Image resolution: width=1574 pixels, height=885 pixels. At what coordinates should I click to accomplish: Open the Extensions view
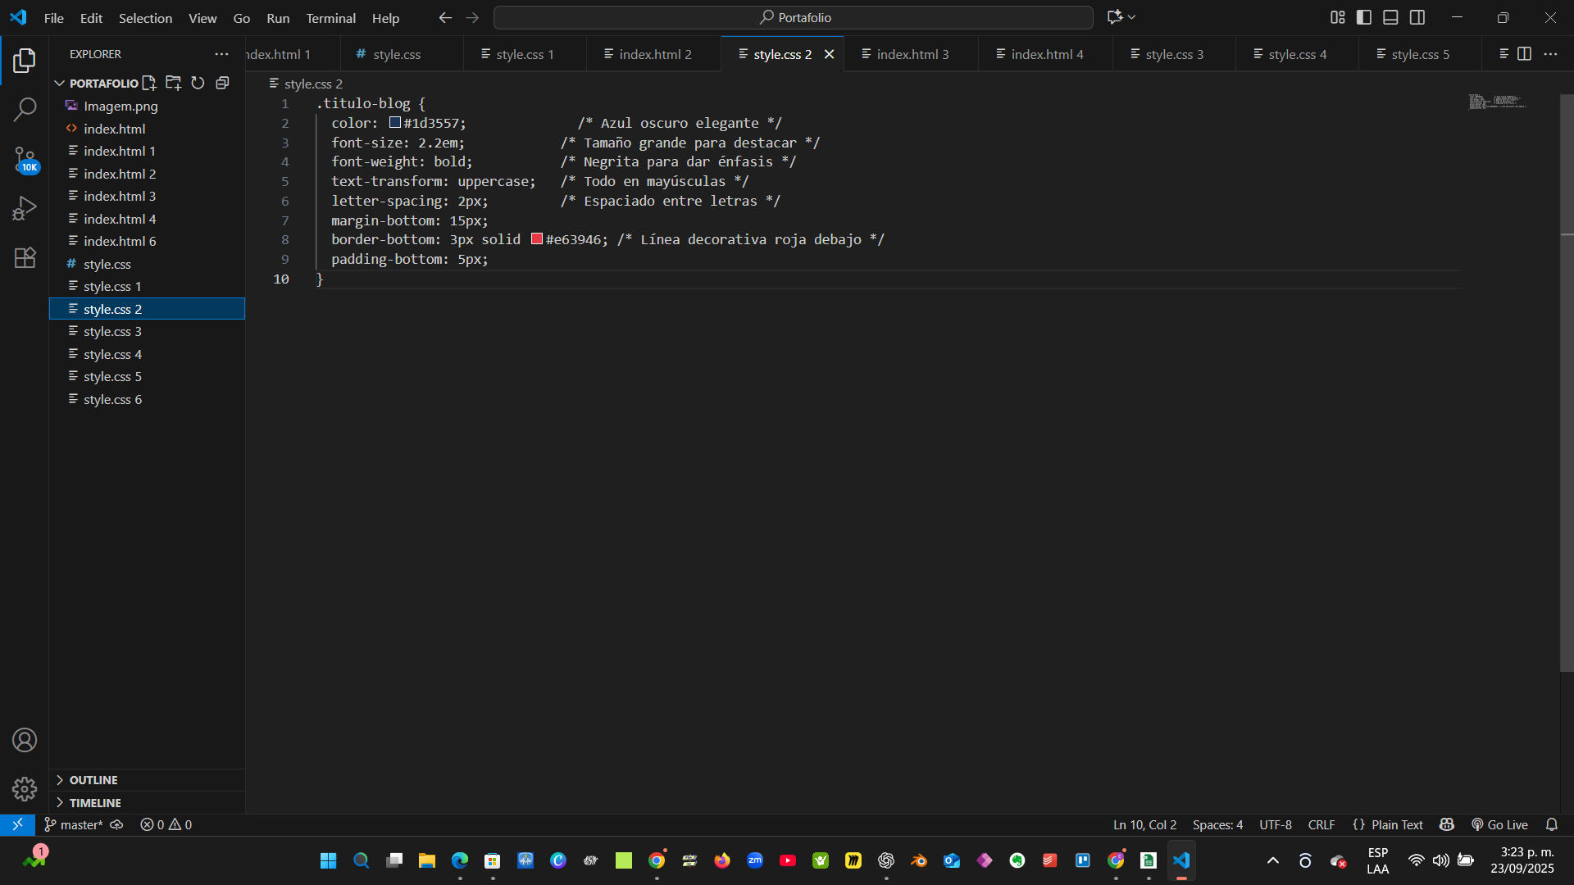click(25, 257)
